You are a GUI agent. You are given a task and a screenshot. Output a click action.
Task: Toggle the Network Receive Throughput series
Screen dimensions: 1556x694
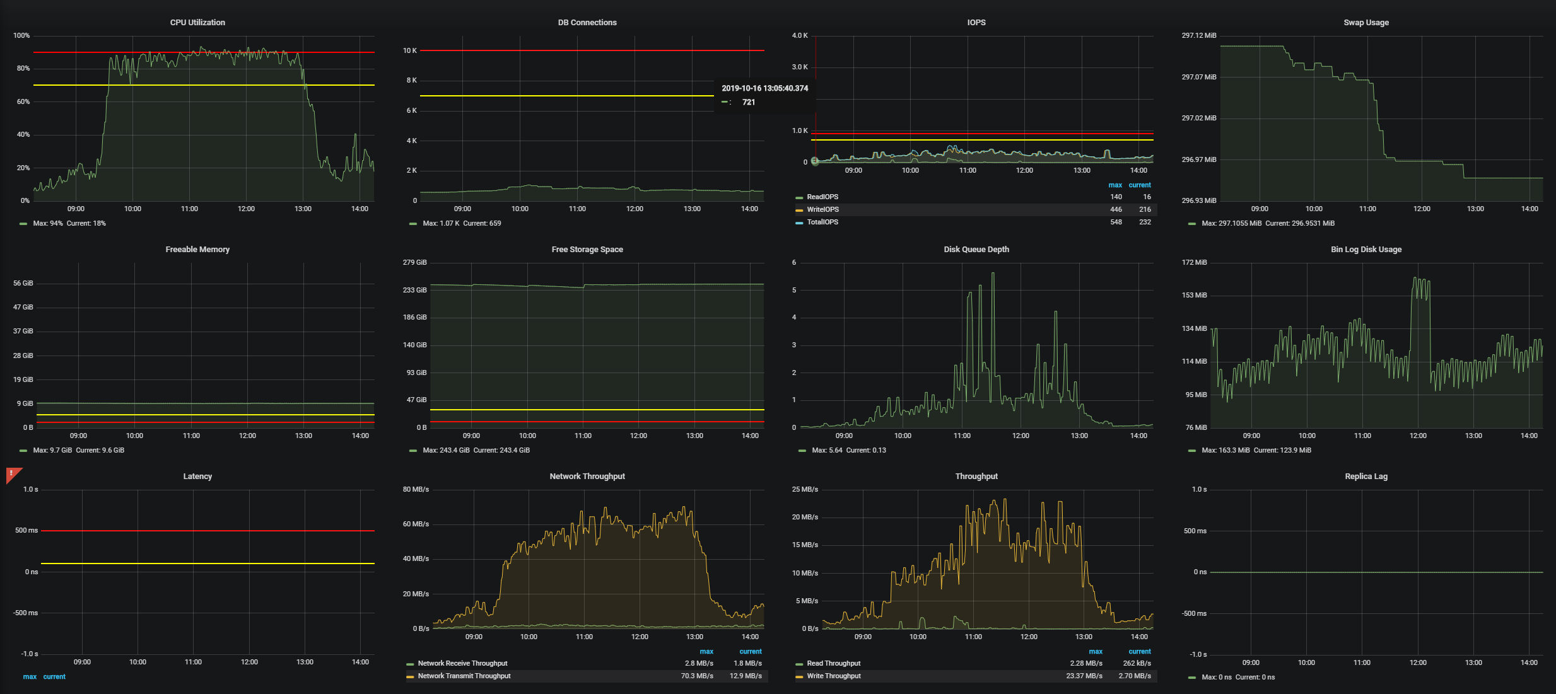462,663
